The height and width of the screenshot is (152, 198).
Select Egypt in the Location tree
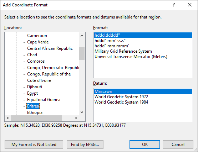coord(32,93)
